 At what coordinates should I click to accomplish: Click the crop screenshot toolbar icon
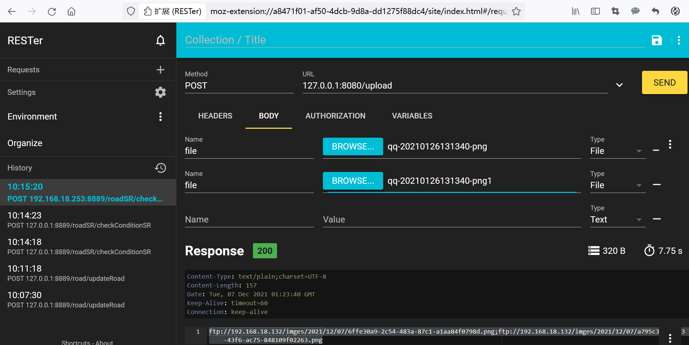pyautogui.click(x=615, y=11)
